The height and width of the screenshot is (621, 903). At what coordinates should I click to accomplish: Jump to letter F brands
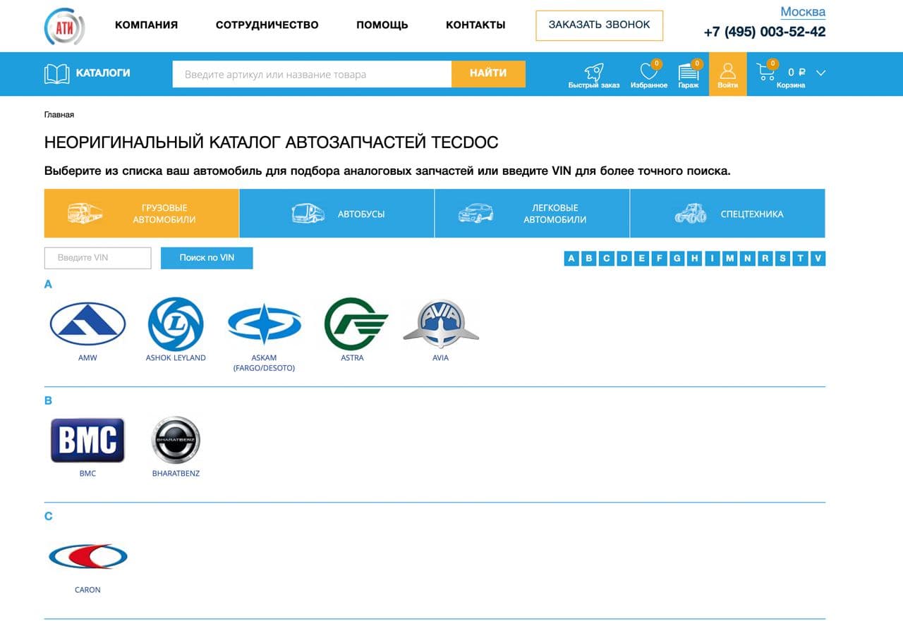coord(660,259)
